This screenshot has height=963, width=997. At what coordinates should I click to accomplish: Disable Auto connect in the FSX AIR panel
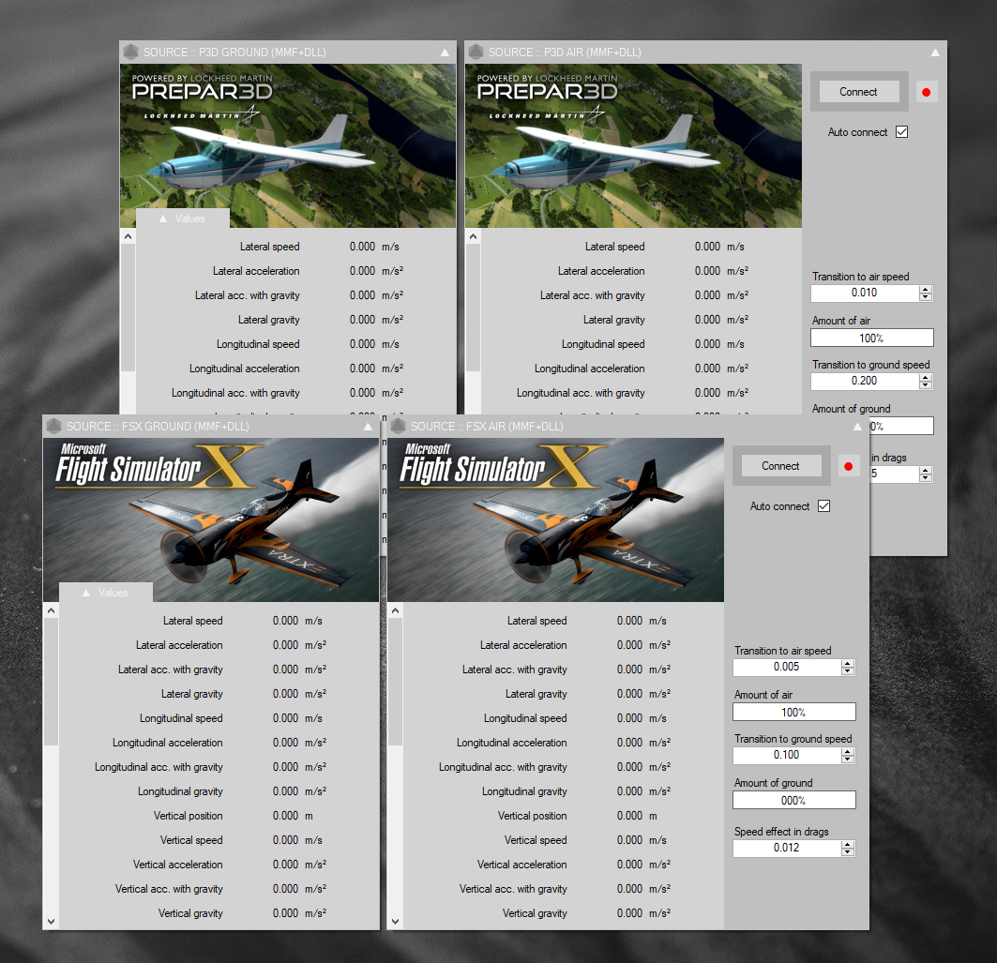(823, 506)
